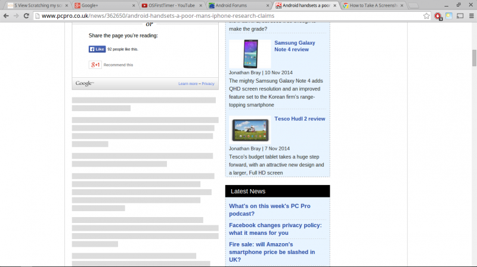Click the Google +1 button
This screenshot has width=477, height=267.
click(x=95, y=65)
